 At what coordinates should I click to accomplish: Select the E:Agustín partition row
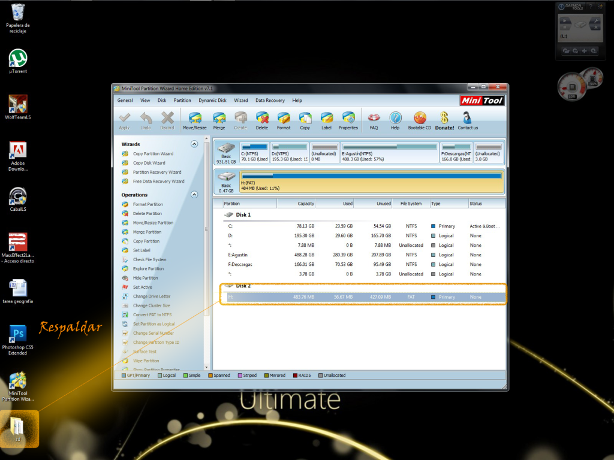pos(363,255)
